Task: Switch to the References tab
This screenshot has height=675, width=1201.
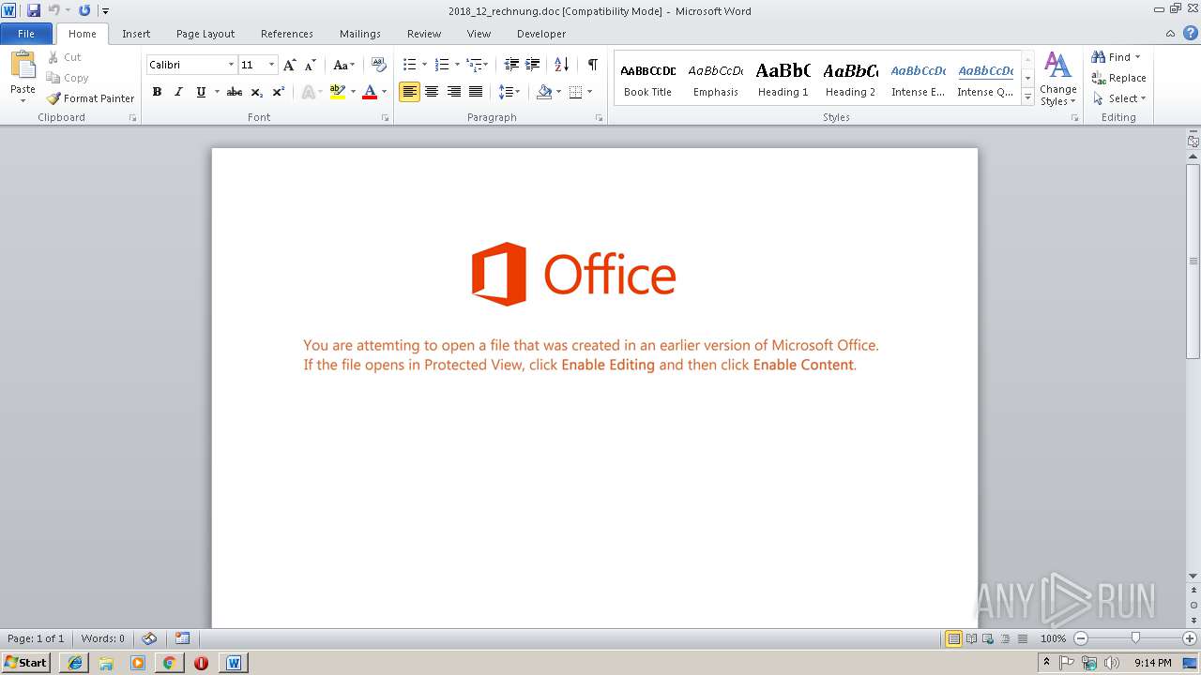Action: pyautogui.click(x=287, y=34)
